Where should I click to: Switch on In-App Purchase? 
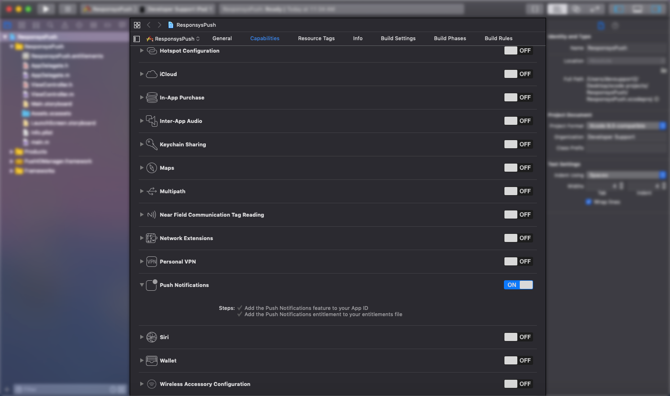518,98
